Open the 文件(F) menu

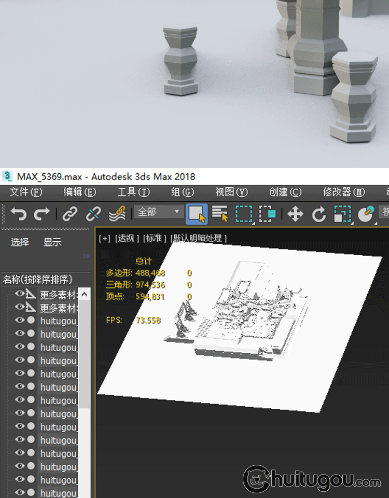pyautogui.click(x=26, y=192)
